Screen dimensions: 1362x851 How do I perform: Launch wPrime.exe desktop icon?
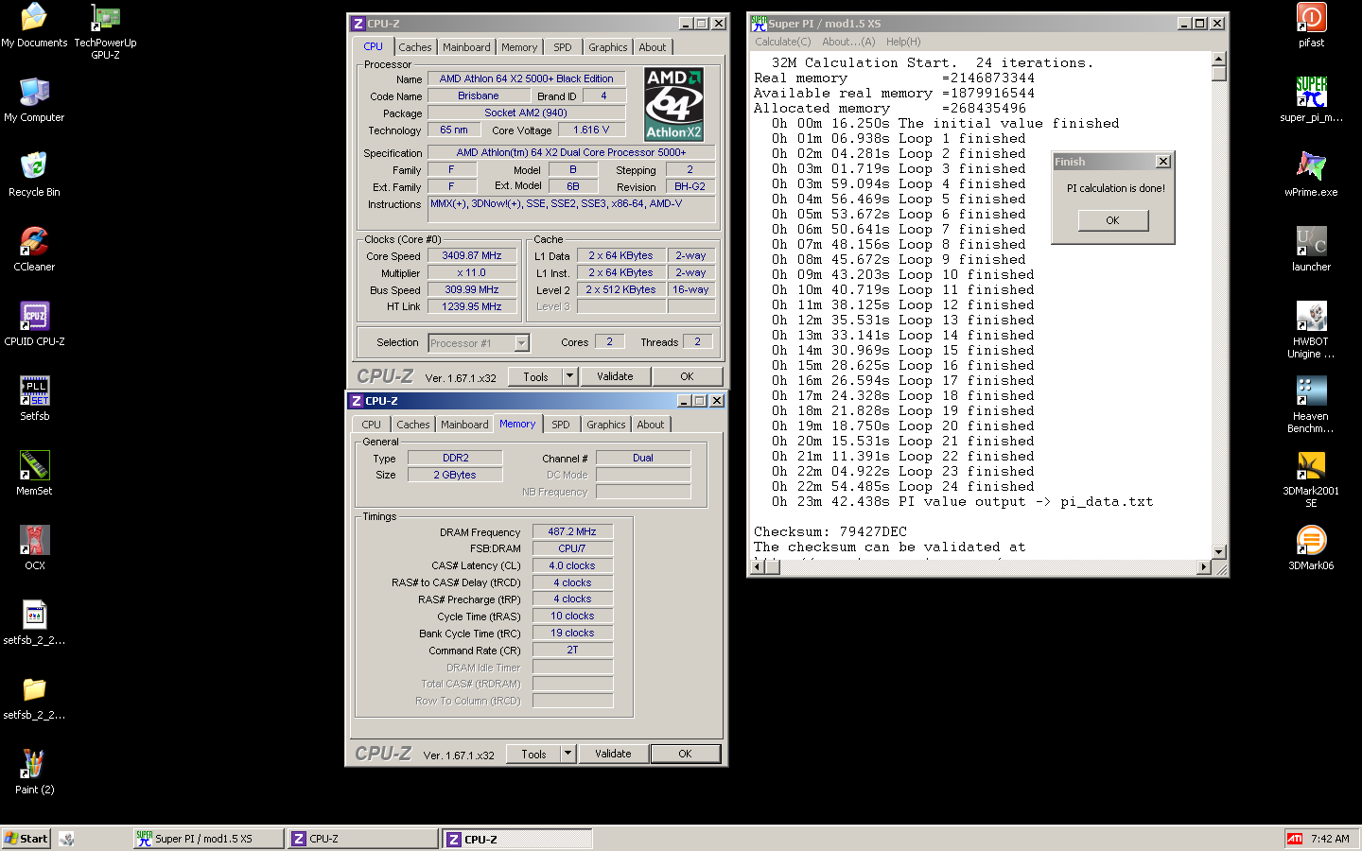tap(1311, 175)
